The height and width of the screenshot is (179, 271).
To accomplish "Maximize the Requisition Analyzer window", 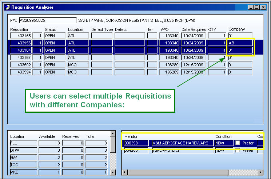I will [257, 7].
